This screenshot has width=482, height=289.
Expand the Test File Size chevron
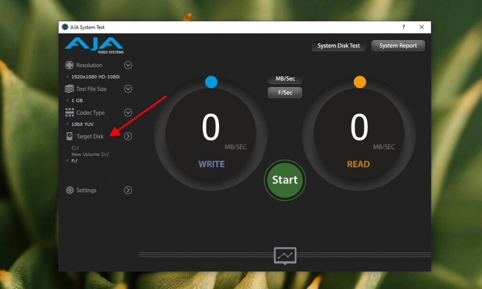pos(128,89)
